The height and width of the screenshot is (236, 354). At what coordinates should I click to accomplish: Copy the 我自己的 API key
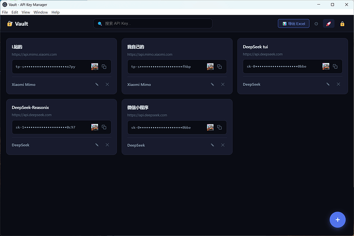point(220,67)
